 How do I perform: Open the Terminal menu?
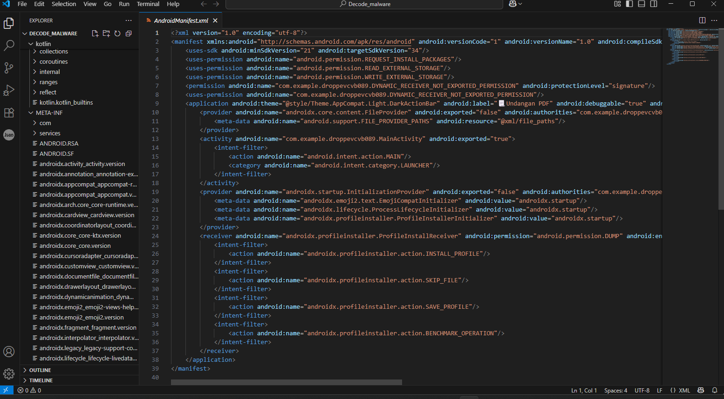pos(148,4)
